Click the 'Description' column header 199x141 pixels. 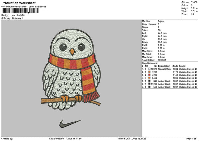click(x=164, y=66)
